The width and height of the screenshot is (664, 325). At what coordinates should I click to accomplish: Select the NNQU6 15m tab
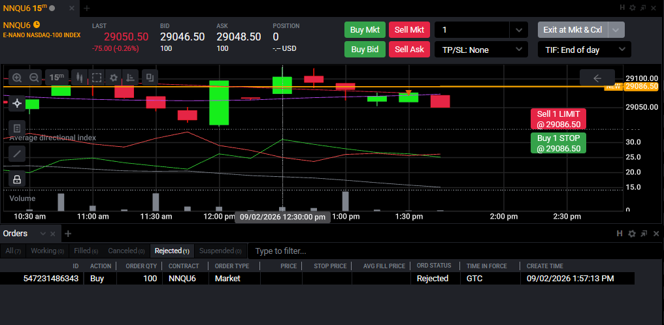(x=41, y=8)
